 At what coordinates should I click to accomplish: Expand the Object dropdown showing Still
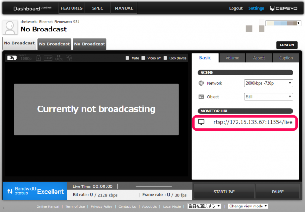click(268, 97)
